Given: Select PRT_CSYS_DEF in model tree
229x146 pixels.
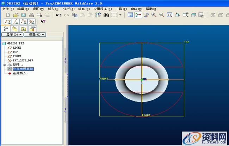Looking at the screenshot, I should click(23, 60).
